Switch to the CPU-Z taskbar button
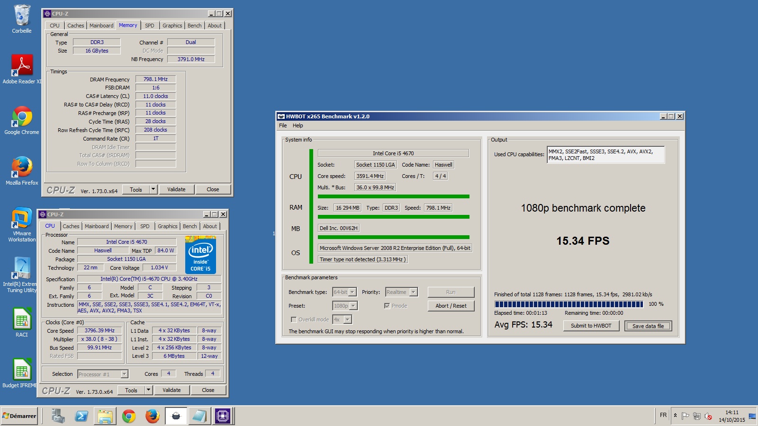The height and width of the screenshot is (426, 758). [x=222, y=416]
